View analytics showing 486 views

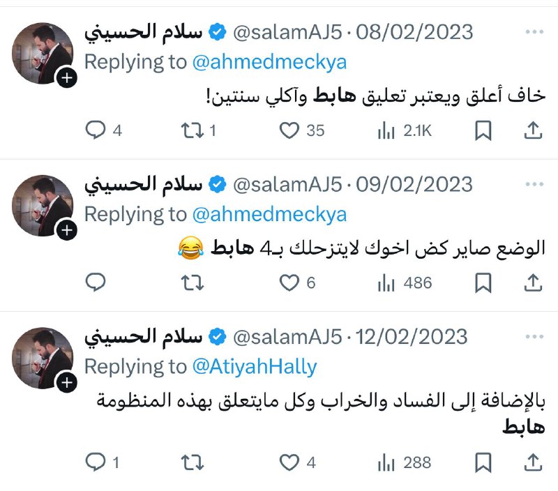point(405,283)
